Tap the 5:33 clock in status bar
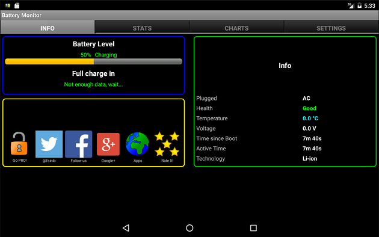The image size is (379, 237). pos(369,5)
